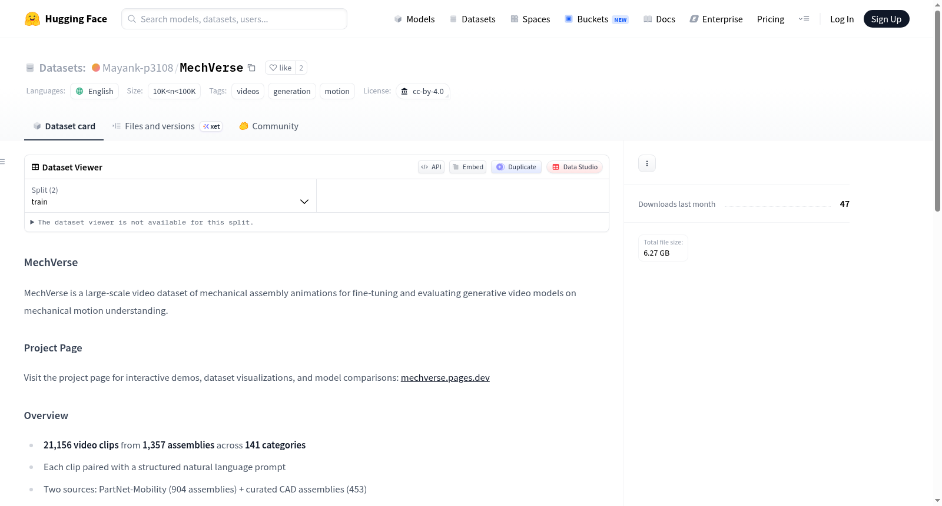Open the Models page
The image size is (942, 506).
414,19
